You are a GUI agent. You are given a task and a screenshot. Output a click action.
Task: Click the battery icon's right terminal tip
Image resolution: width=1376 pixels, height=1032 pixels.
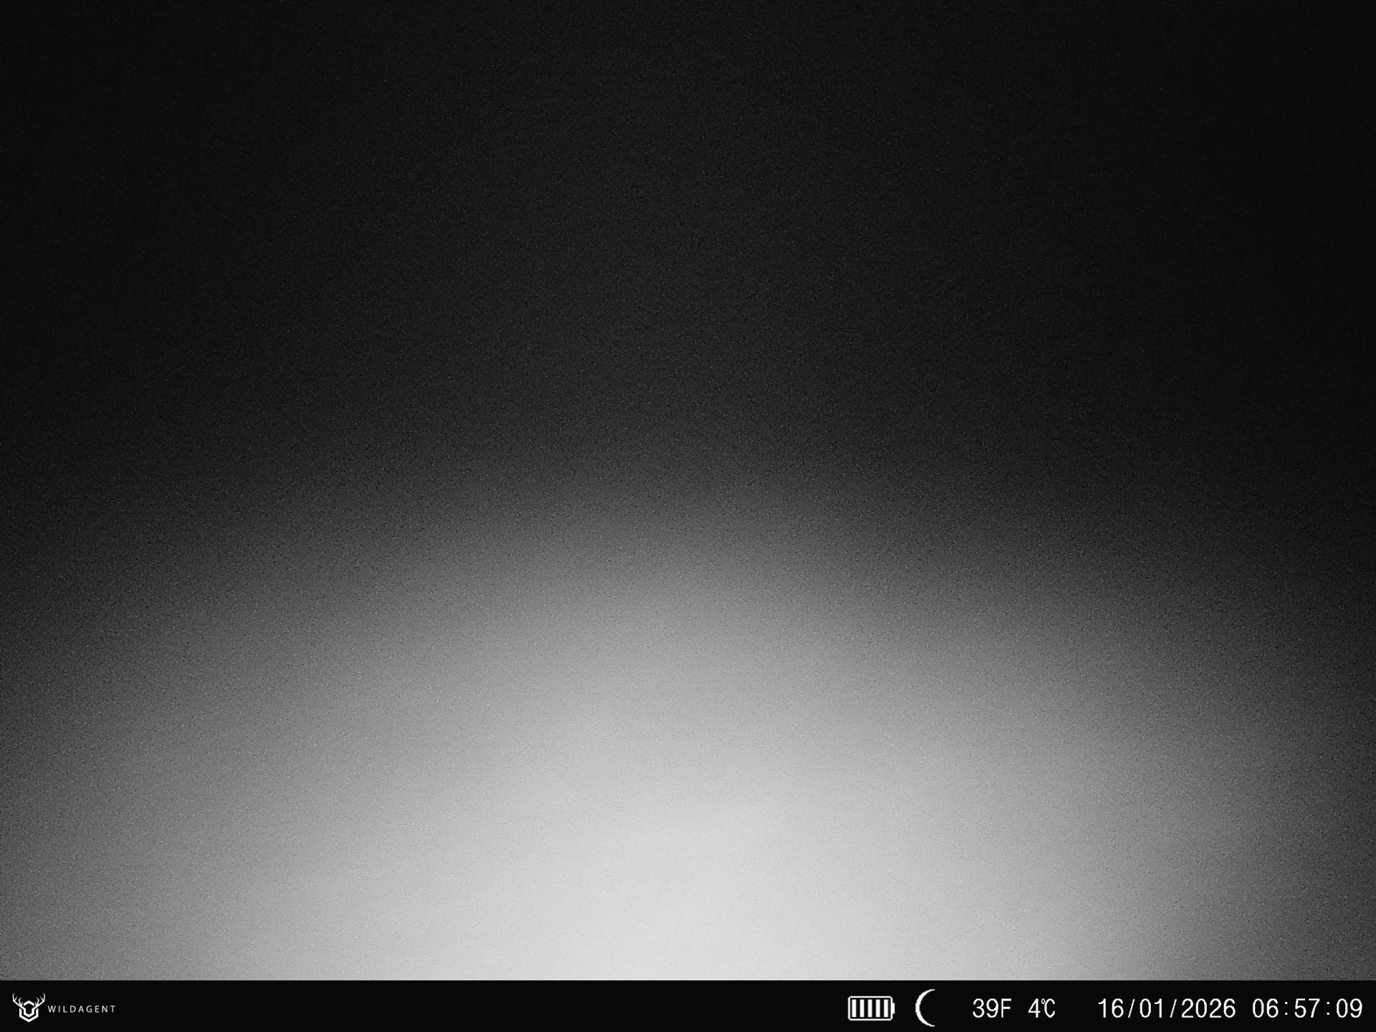point(893,1008)
